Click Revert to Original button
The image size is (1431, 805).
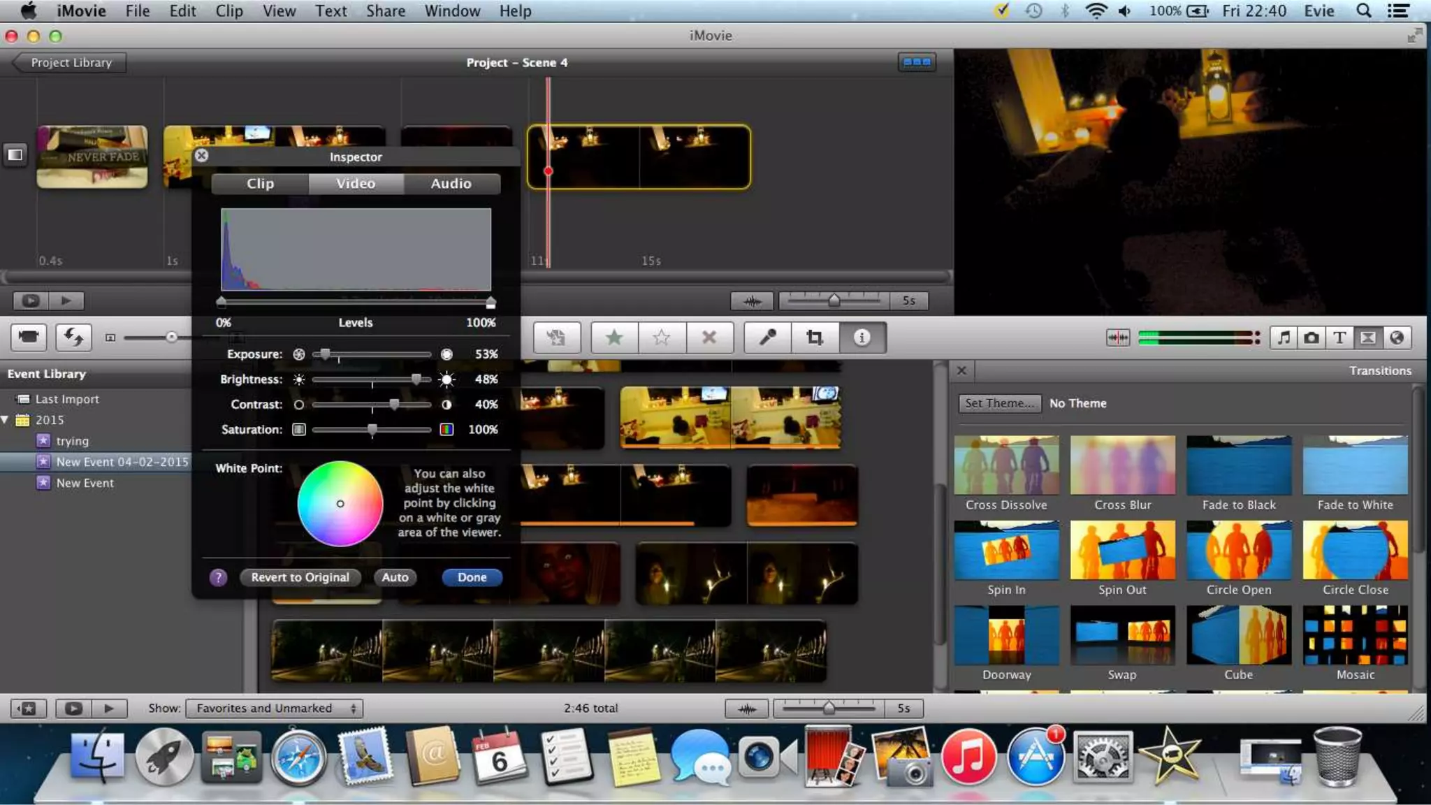coord(300,577)
